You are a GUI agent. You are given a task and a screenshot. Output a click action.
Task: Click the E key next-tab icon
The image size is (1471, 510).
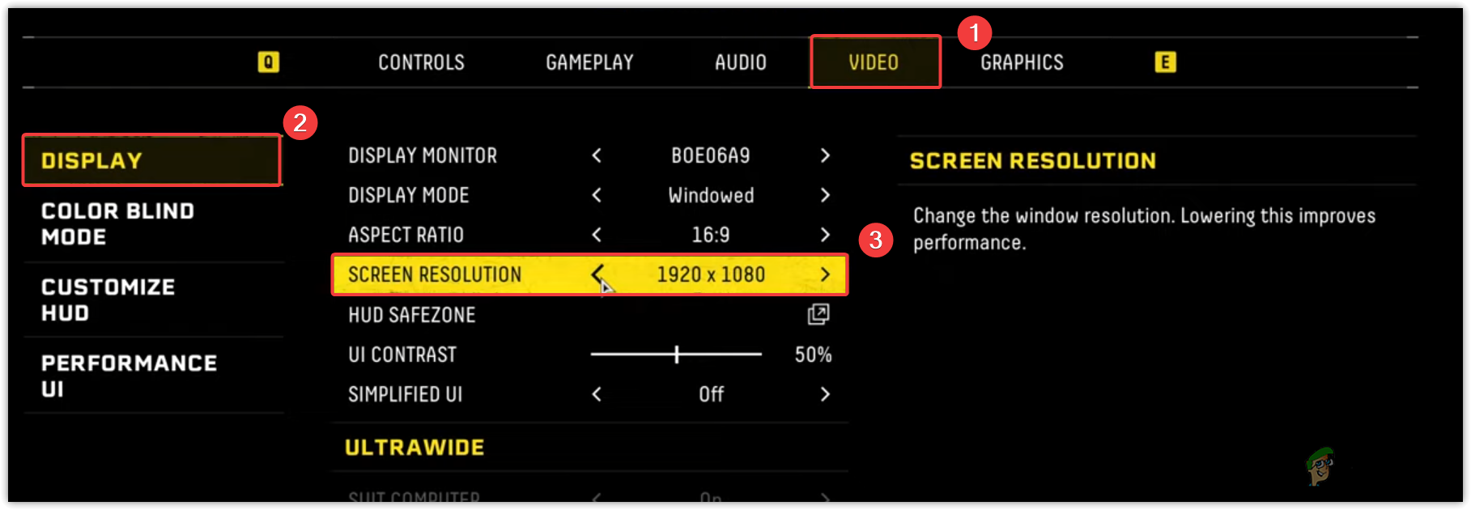[x=1165, y=62]
